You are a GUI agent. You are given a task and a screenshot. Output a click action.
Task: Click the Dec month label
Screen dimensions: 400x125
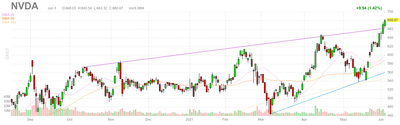click(148, 119)
